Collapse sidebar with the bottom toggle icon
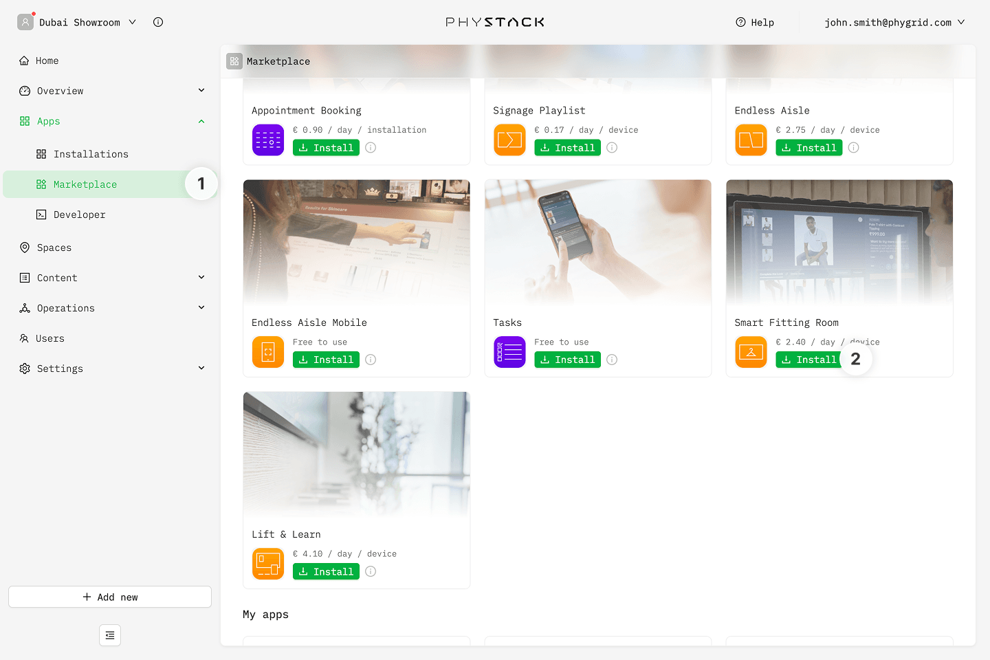 [110, 635]
